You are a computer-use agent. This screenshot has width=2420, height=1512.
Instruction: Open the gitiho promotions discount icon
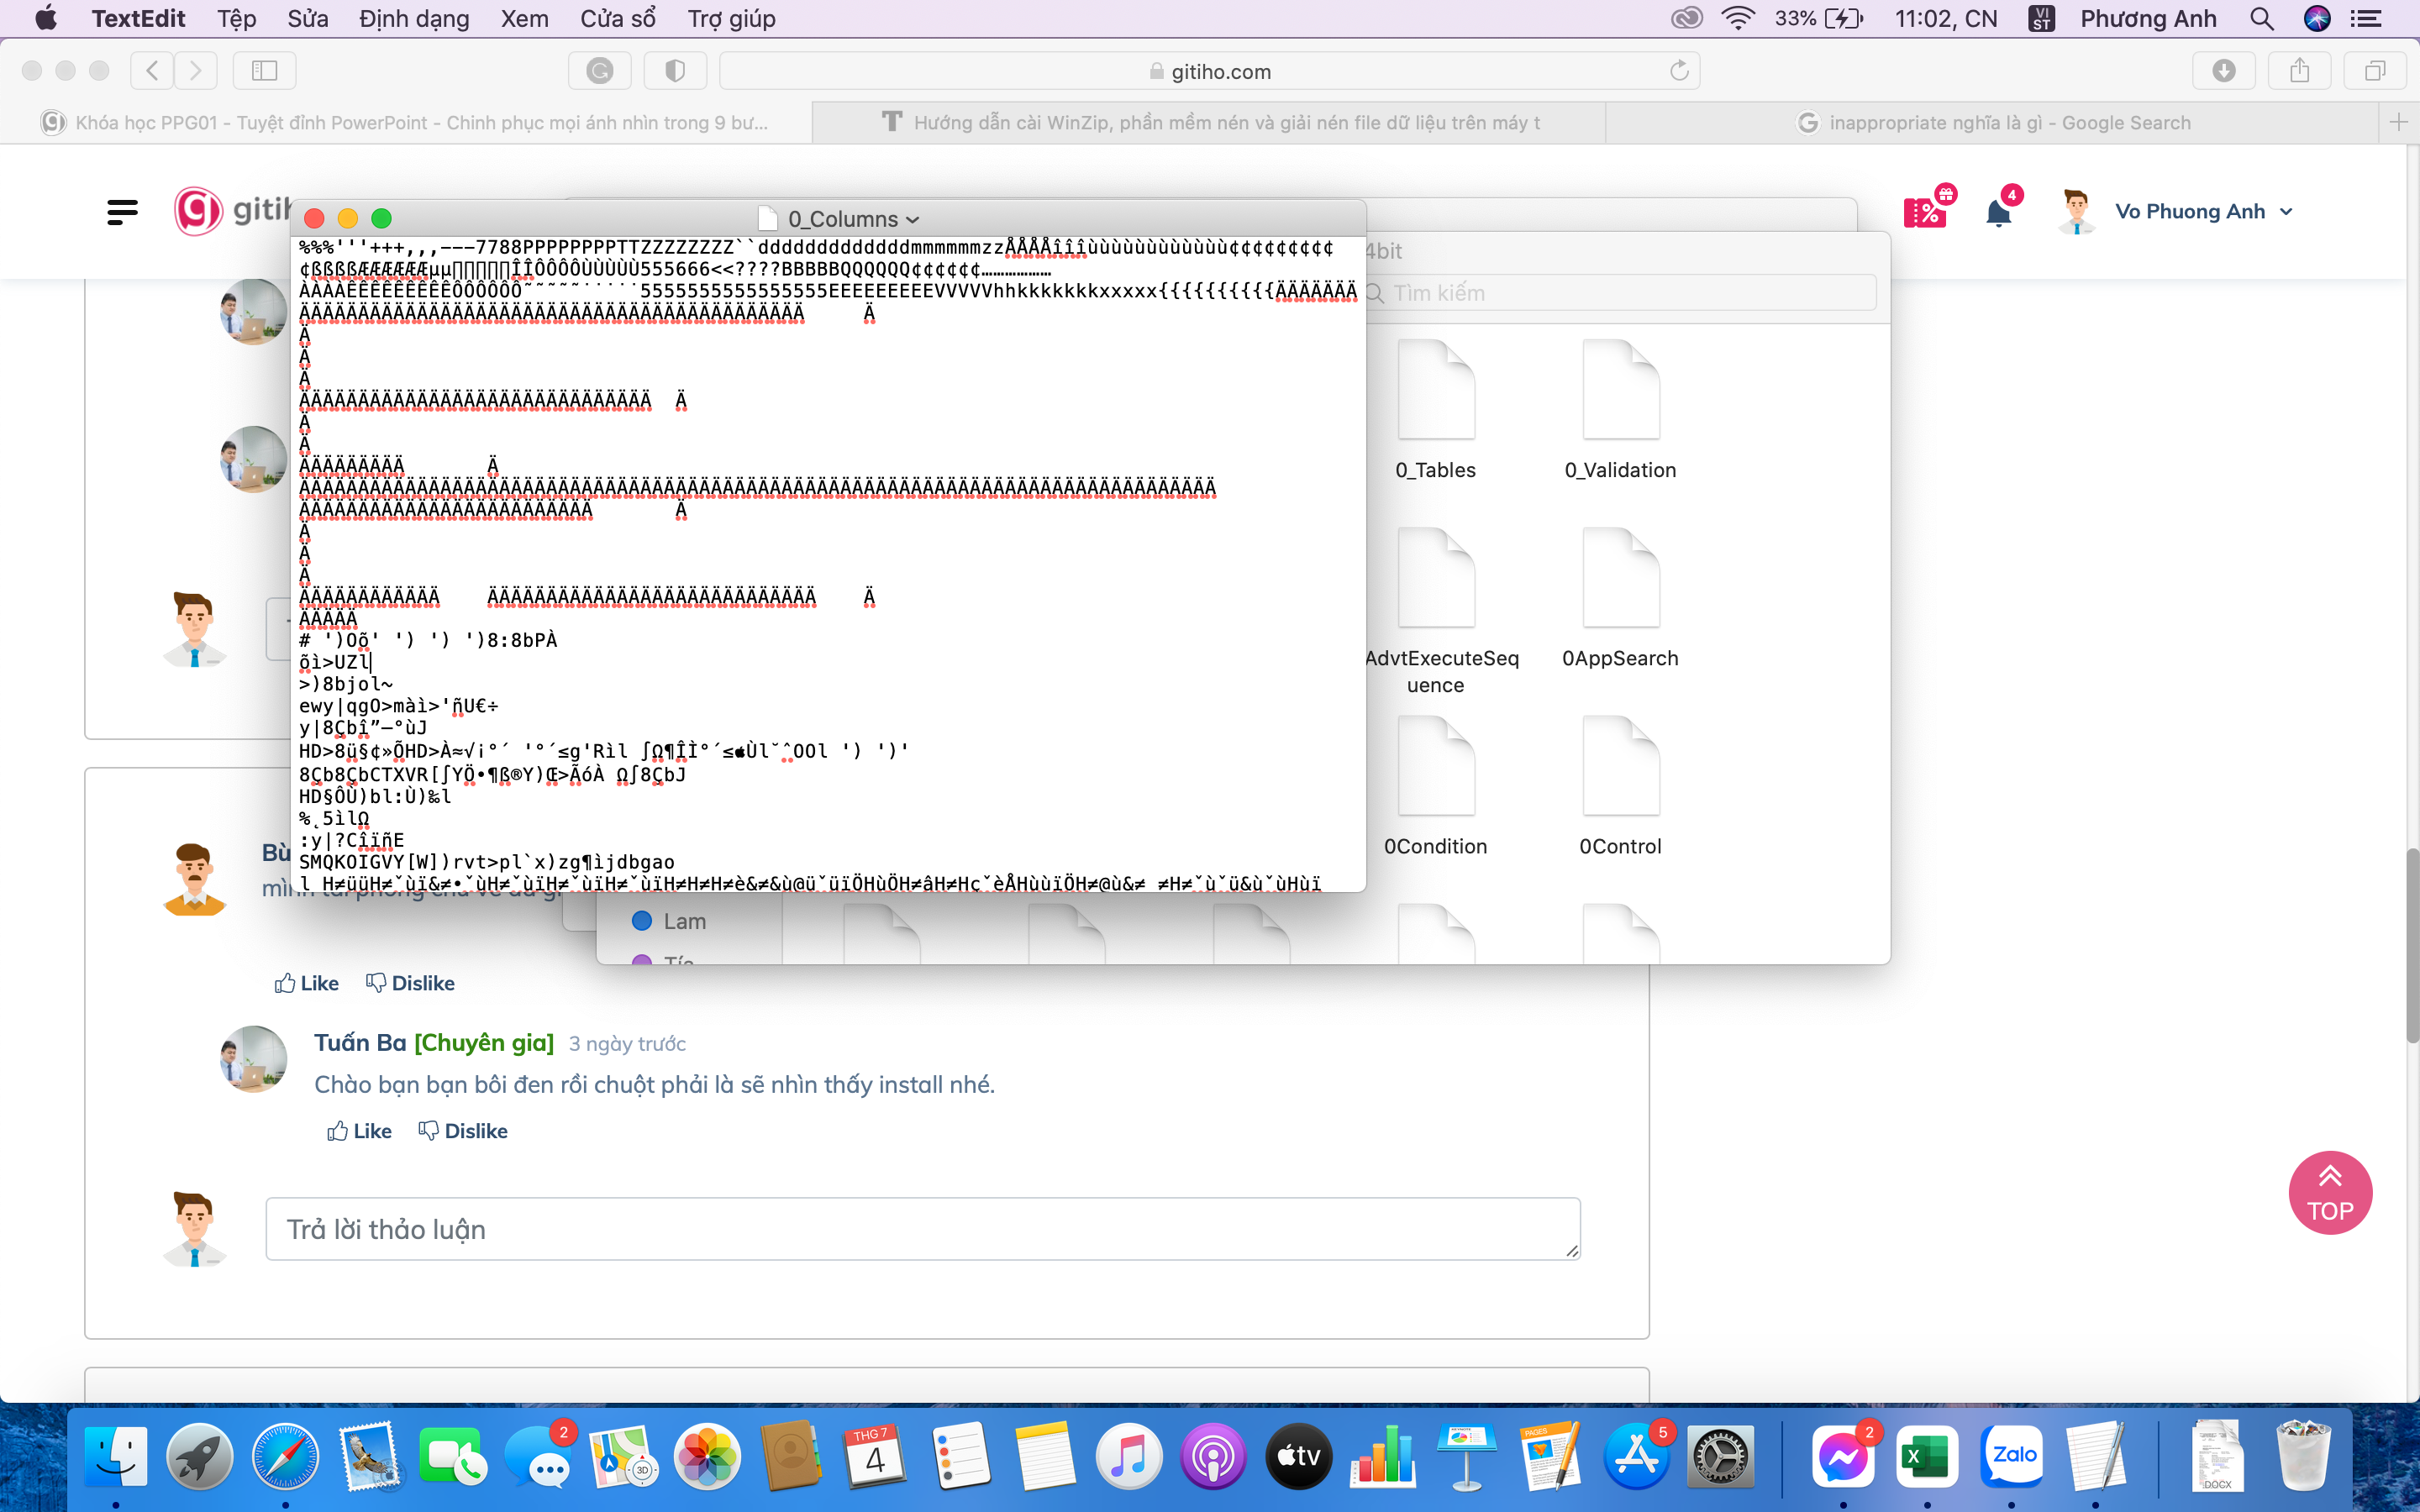pos(1925,212)
